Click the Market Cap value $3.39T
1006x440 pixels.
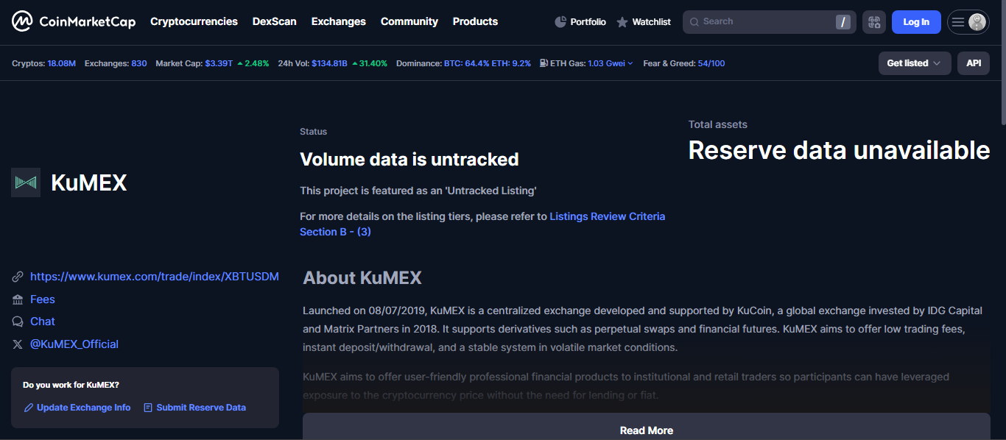coord(219,63)
